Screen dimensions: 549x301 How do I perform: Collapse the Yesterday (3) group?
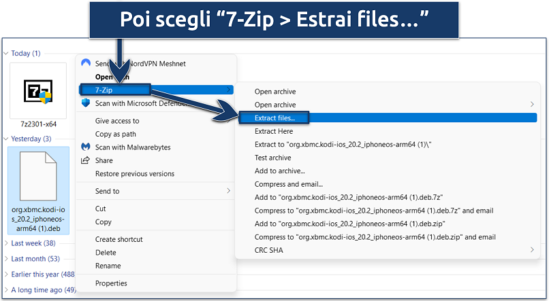click(x=6, y=139)
